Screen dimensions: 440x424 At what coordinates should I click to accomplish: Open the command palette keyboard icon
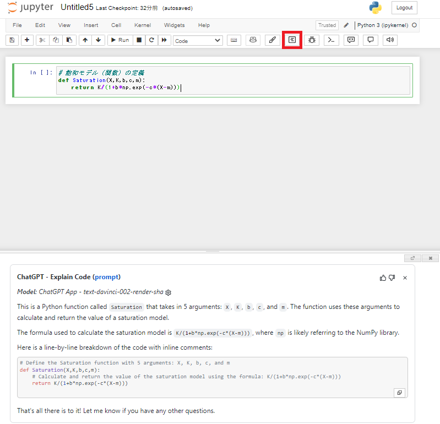(234, 40)
